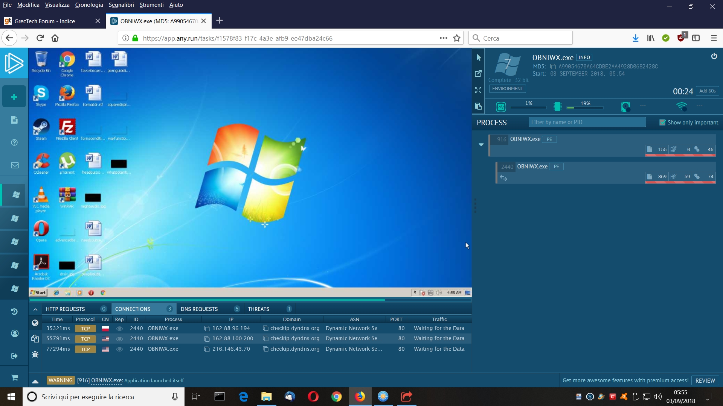Screen dimensions: 723x406
Task: Toggle eye icon for 216.146.43.70 row
Action: click(119, 349)
